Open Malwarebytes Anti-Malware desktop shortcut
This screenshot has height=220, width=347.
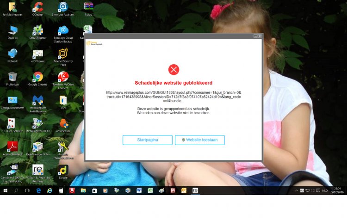[x=38, y=100]
